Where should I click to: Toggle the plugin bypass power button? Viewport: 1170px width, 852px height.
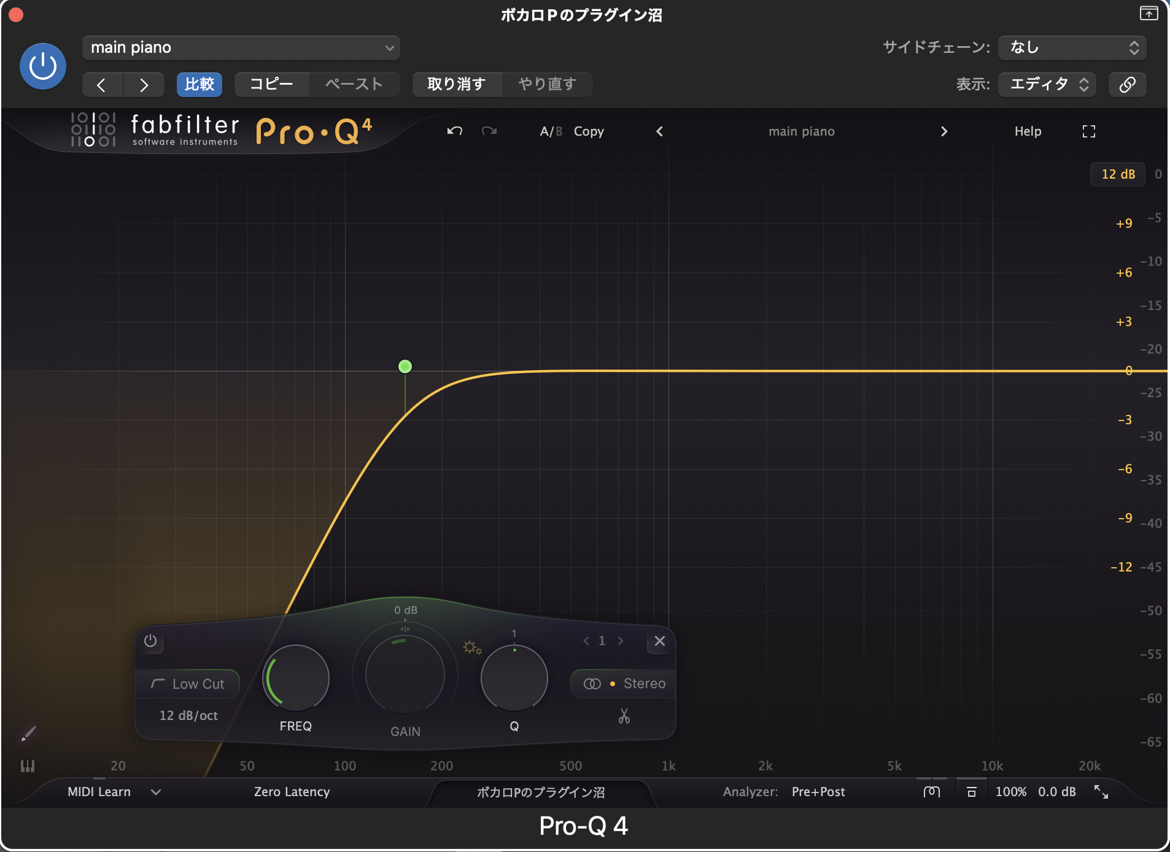tap(43, 66)
